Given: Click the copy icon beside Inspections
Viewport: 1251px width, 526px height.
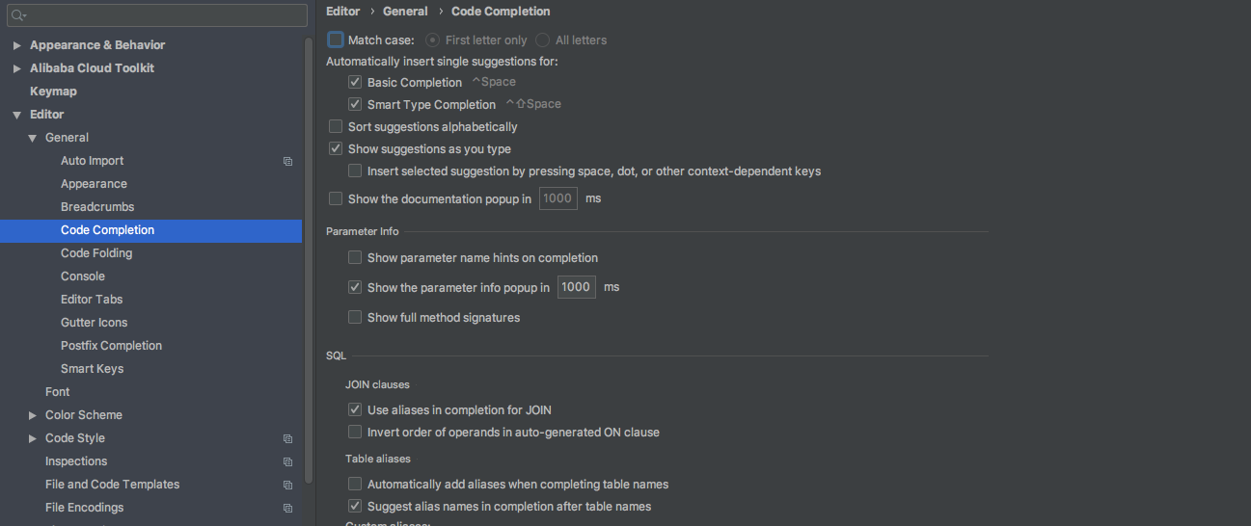Looking at the screenshot, I should tap(287, 461).
